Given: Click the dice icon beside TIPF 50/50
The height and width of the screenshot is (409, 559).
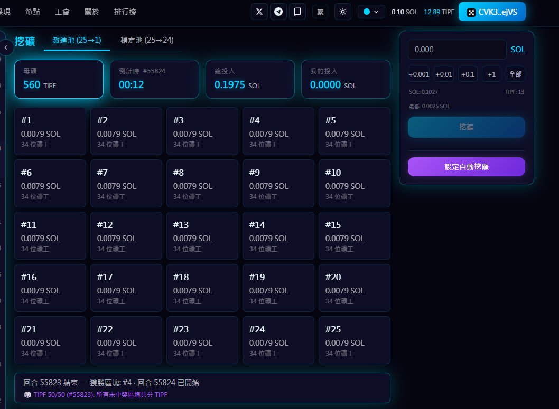Looking at the screenshot, I should pos(27,394).
